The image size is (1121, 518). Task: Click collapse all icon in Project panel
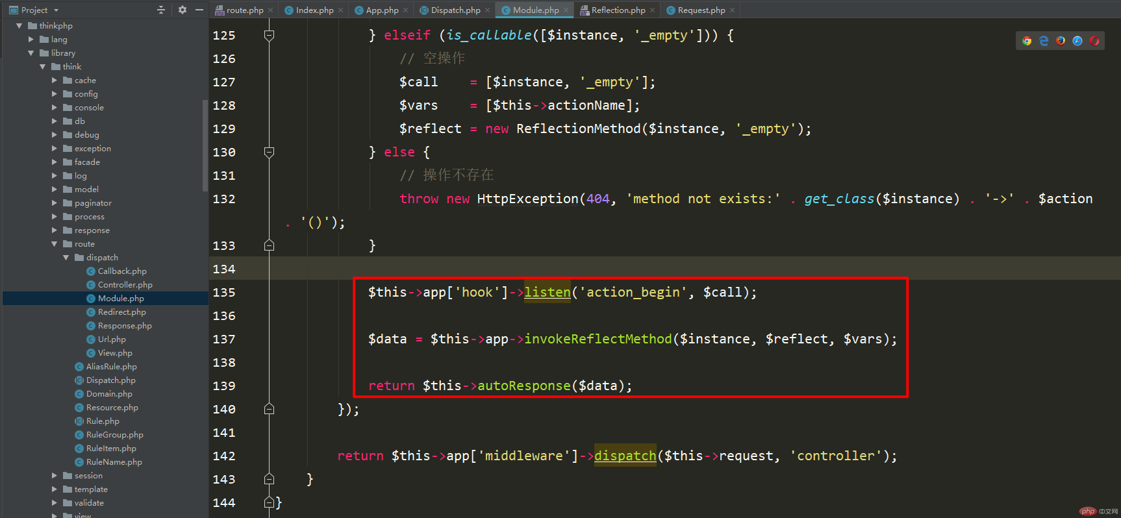(161, 10)
